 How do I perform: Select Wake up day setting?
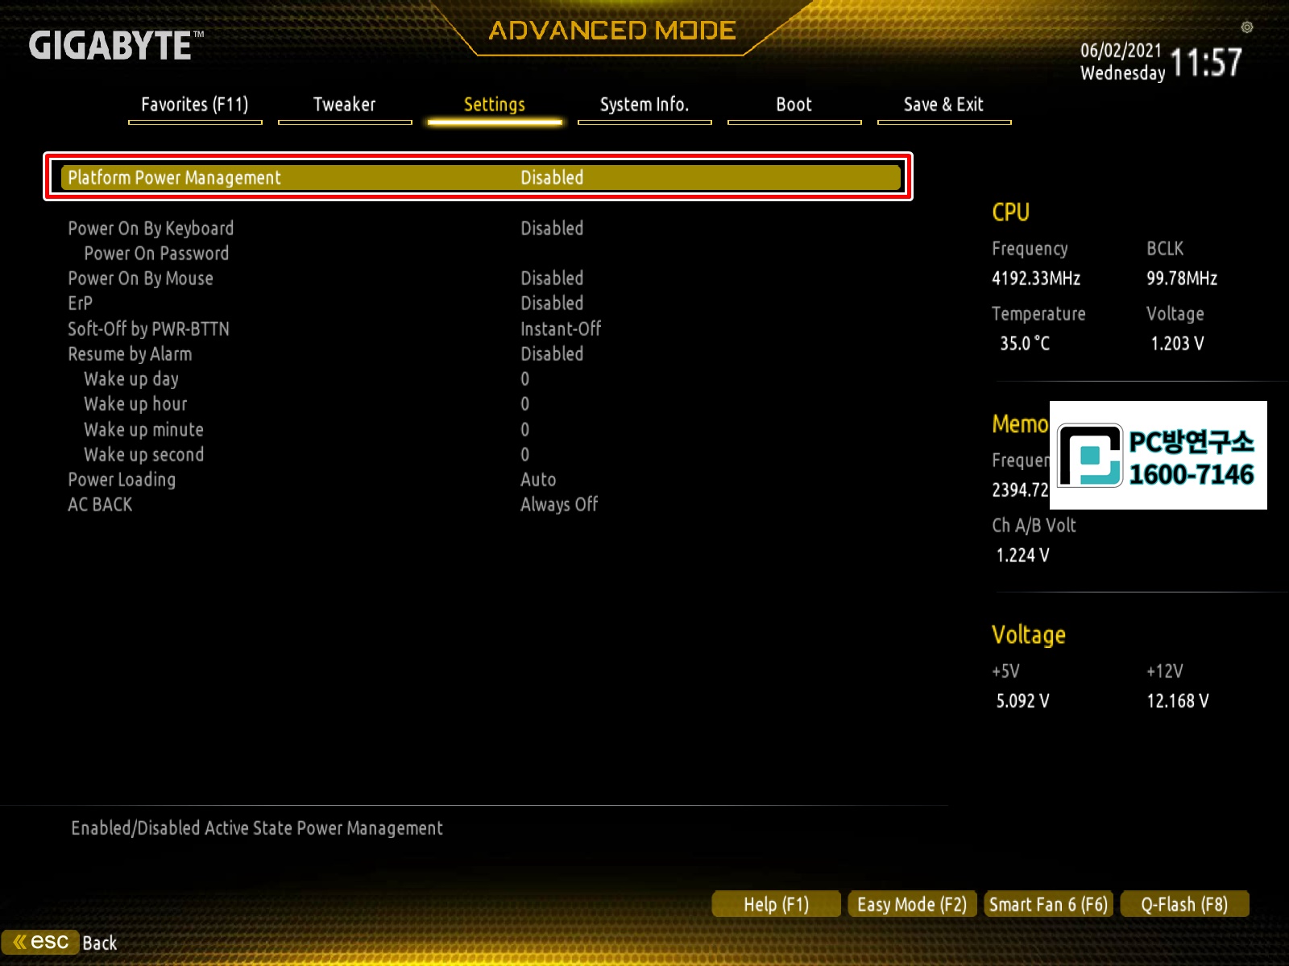click(x=131, y=379)
